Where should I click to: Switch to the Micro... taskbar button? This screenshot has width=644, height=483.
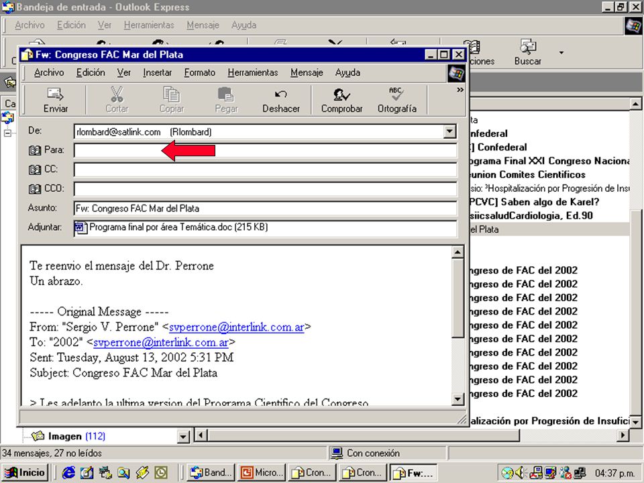coord(262,473)
